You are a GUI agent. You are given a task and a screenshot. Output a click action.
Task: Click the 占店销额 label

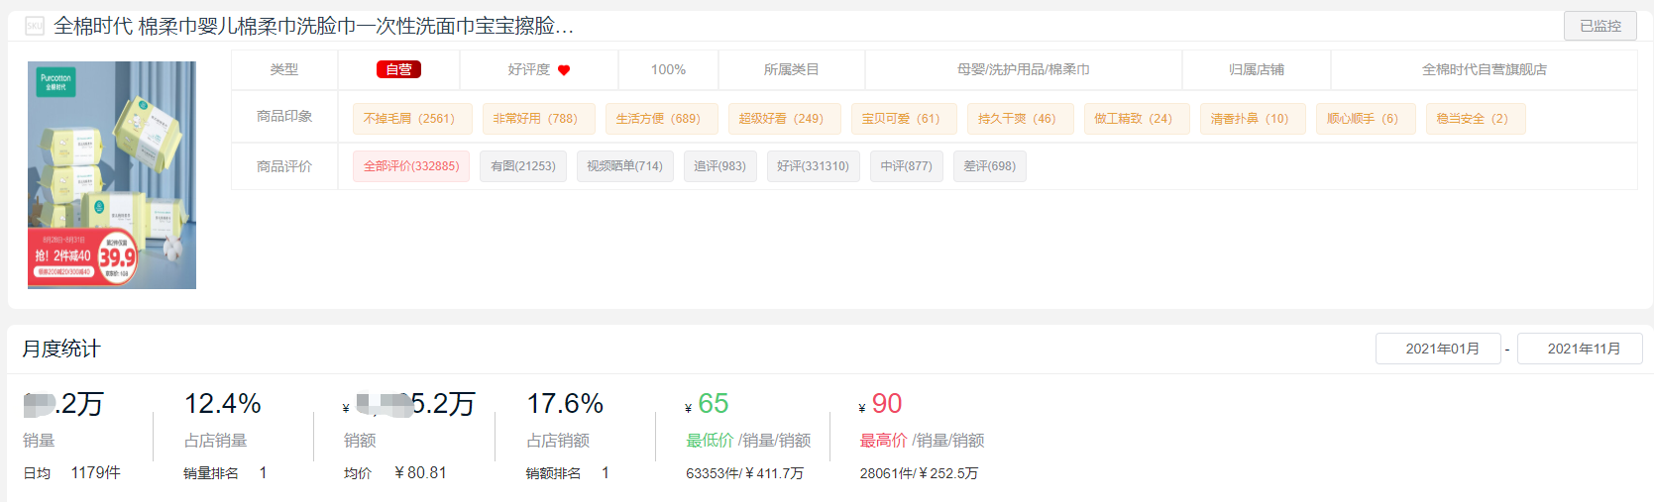[558, 441]
